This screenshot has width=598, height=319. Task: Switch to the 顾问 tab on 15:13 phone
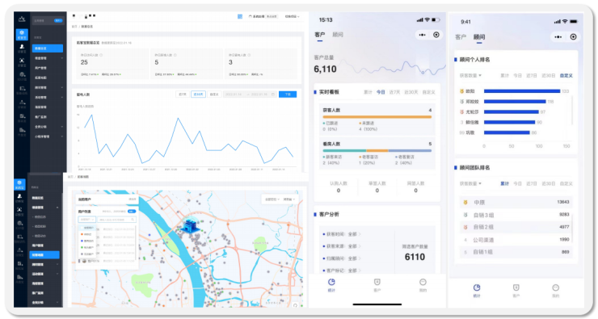338,35
